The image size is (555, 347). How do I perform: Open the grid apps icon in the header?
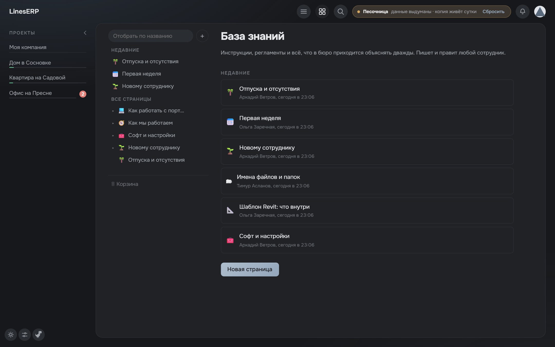(x=322, y=12)
